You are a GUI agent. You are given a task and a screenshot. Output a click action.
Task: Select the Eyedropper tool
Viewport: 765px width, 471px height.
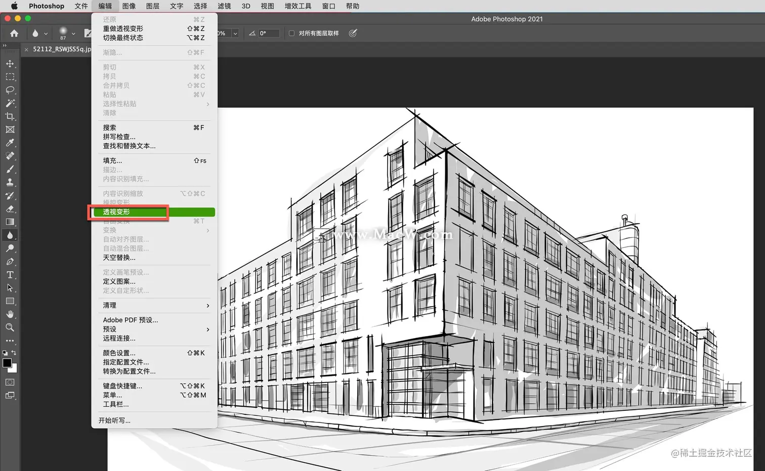pos(10,143)
